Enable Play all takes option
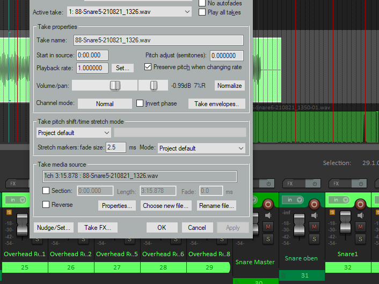Image resolution: width=379 pixels, height=284 pixels. [202, 12]
